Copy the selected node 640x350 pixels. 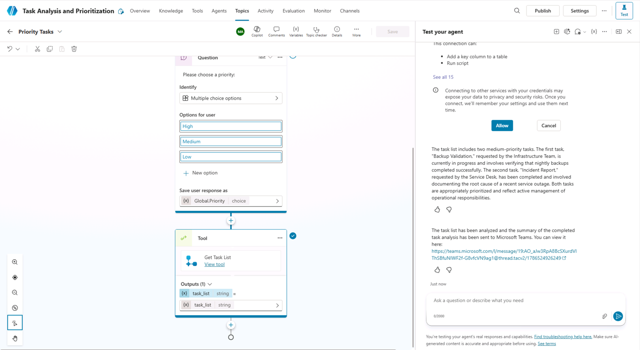coord(50,49)
